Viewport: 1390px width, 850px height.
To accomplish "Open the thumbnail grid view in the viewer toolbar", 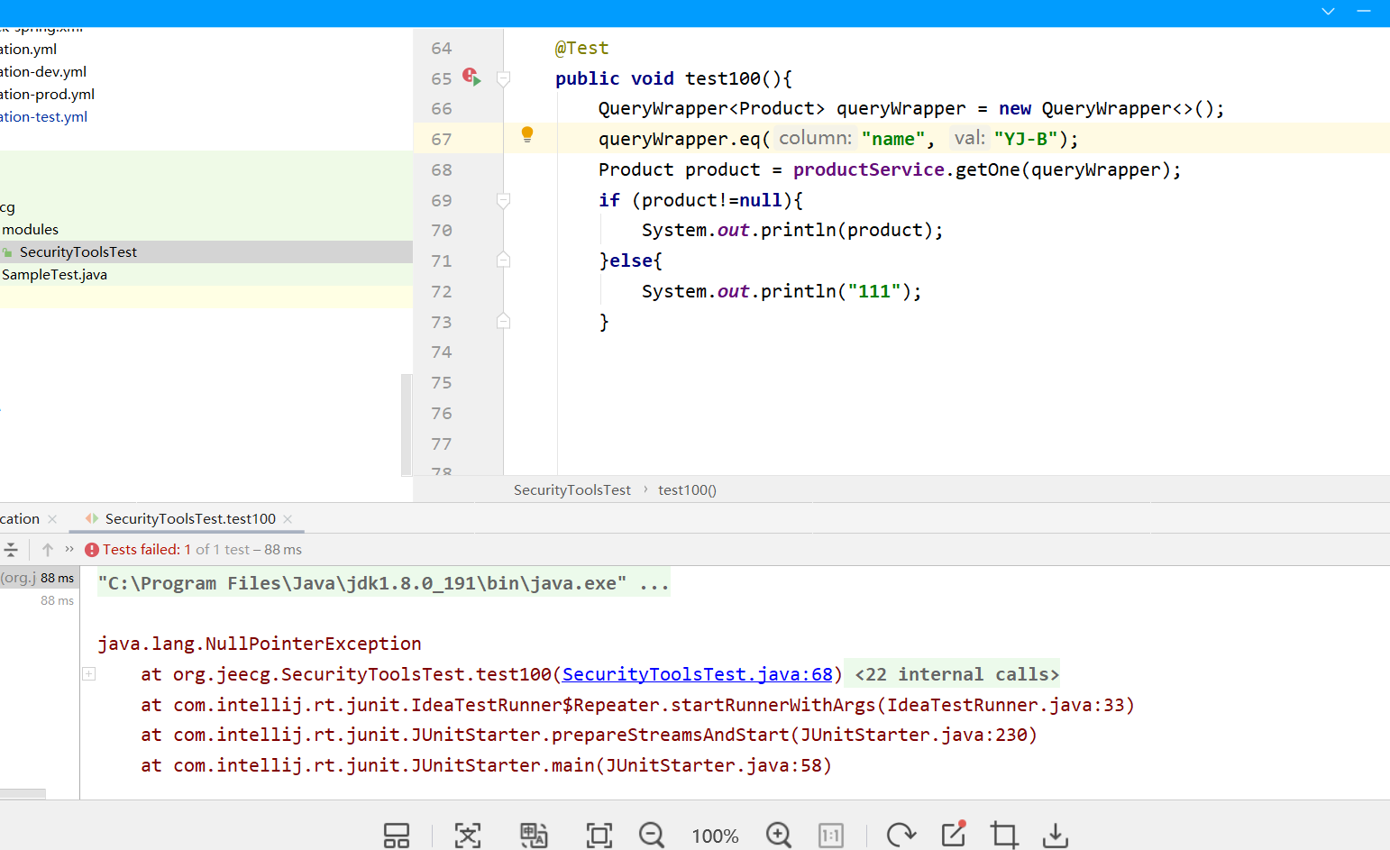I will click(397, 836).
